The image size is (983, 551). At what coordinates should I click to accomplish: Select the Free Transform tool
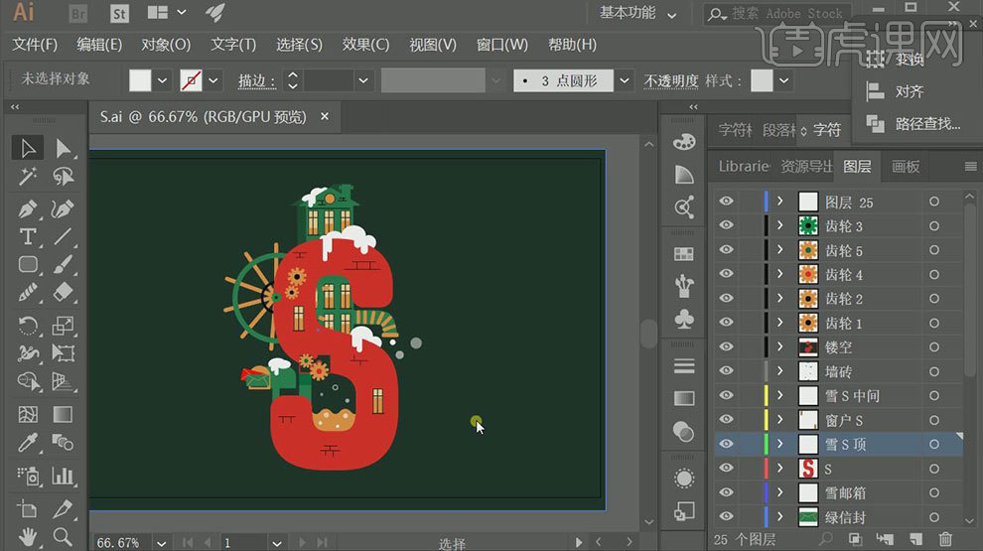click(x=63, y=352)
